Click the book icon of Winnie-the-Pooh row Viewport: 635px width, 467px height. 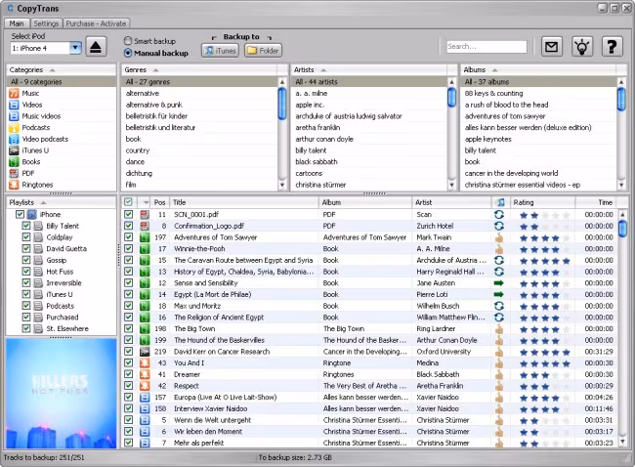click(x=145, y=249)
